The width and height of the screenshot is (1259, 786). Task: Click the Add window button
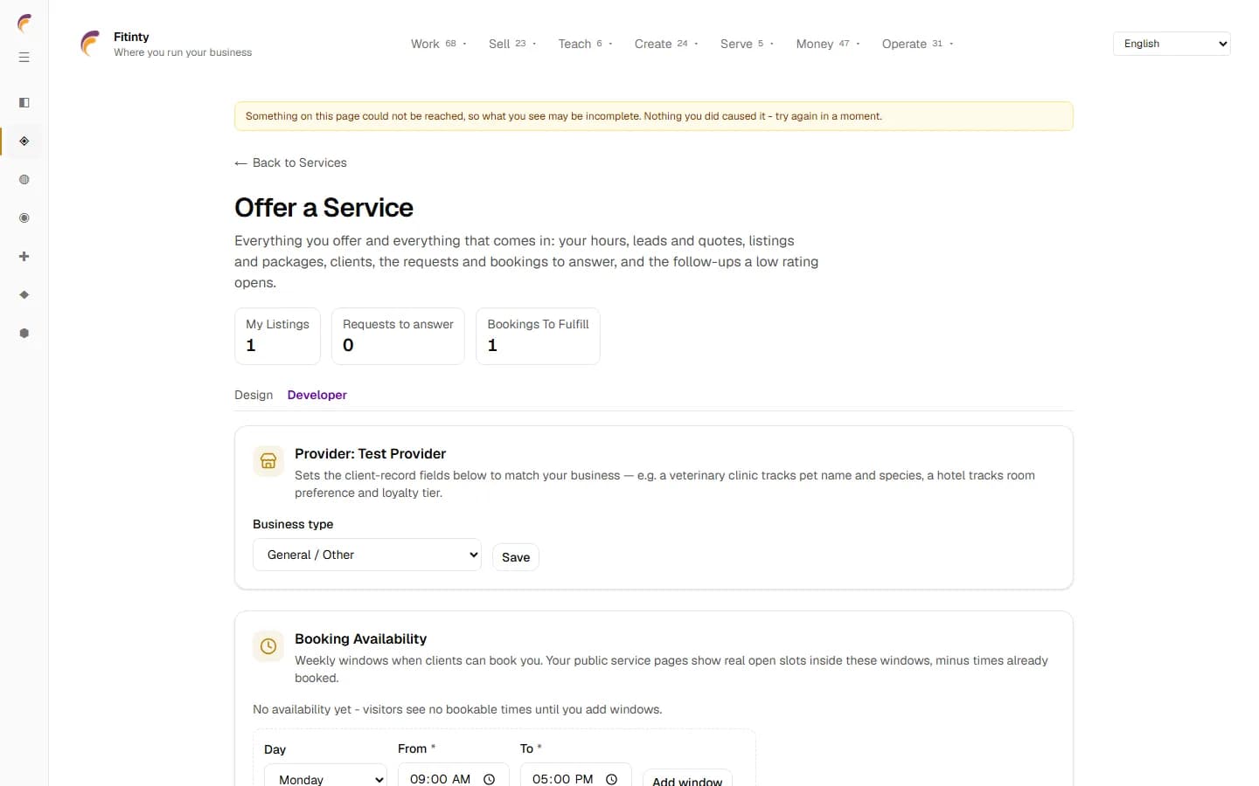tap(687, 779)
